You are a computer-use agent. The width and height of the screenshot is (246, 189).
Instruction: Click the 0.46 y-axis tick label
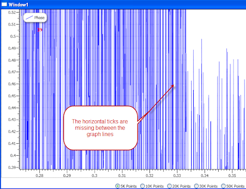pyautogui.click(x=12, y=84)
